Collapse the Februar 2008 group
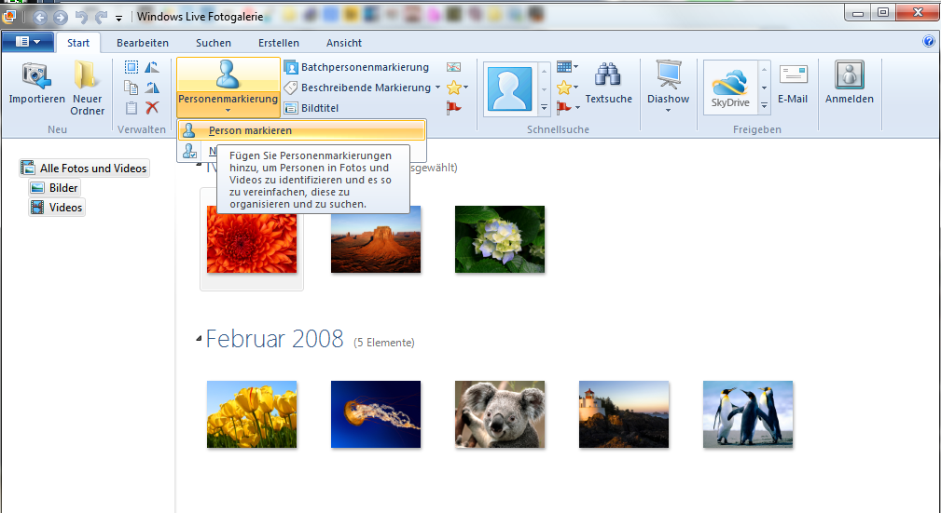The width and height of the screenshot is (941, 513). (x=199, y=339)
